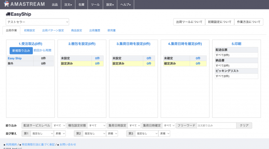Click 0件 in 未確定 row
Screen dimensions: 269x149
[x=198, y=58]
